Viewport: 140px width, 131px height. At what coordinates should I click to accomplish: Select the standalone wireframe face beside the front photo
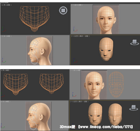pos(116,84)
